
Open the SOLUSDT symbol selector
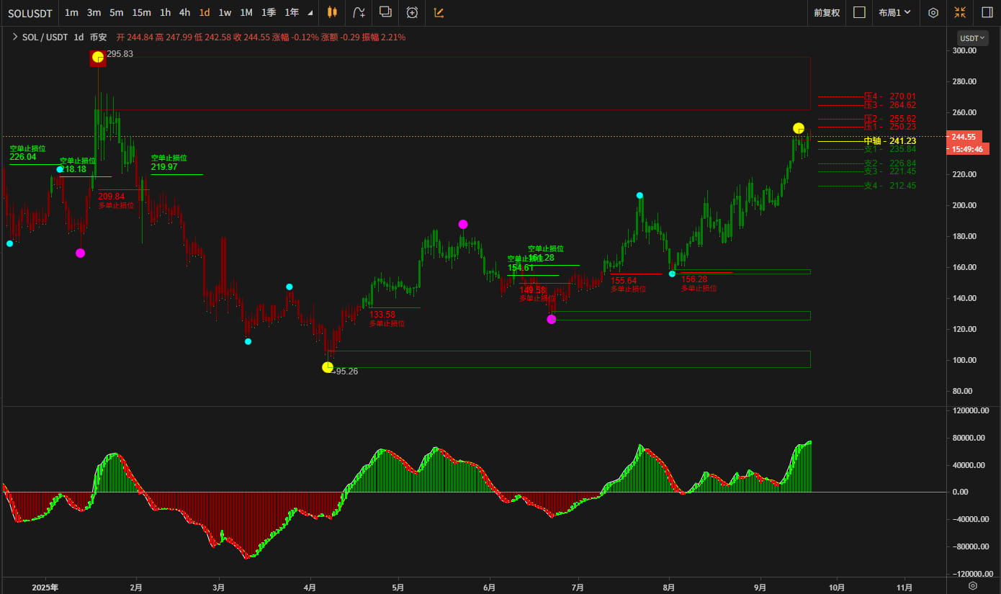point(29,12)
